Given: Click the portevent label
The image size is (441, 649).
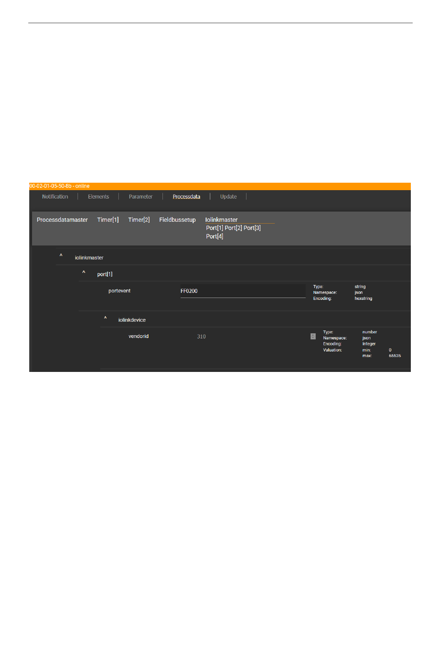Looking at the screenshot, I should click(x=119, y=291).
